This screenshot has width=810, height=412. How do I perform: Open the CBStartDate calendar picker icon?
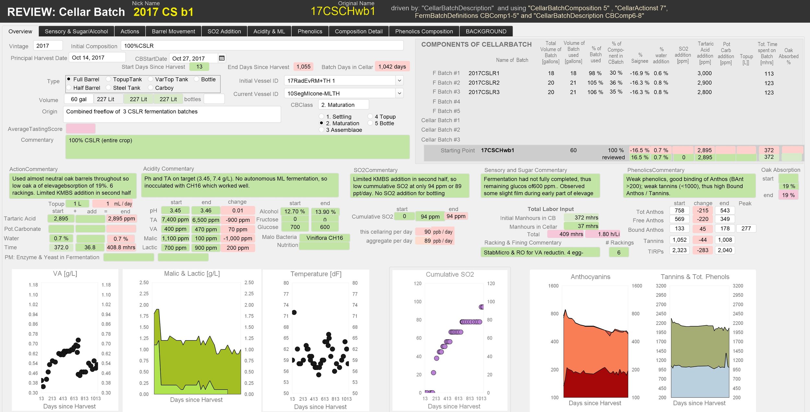click(x=222, y=58)
